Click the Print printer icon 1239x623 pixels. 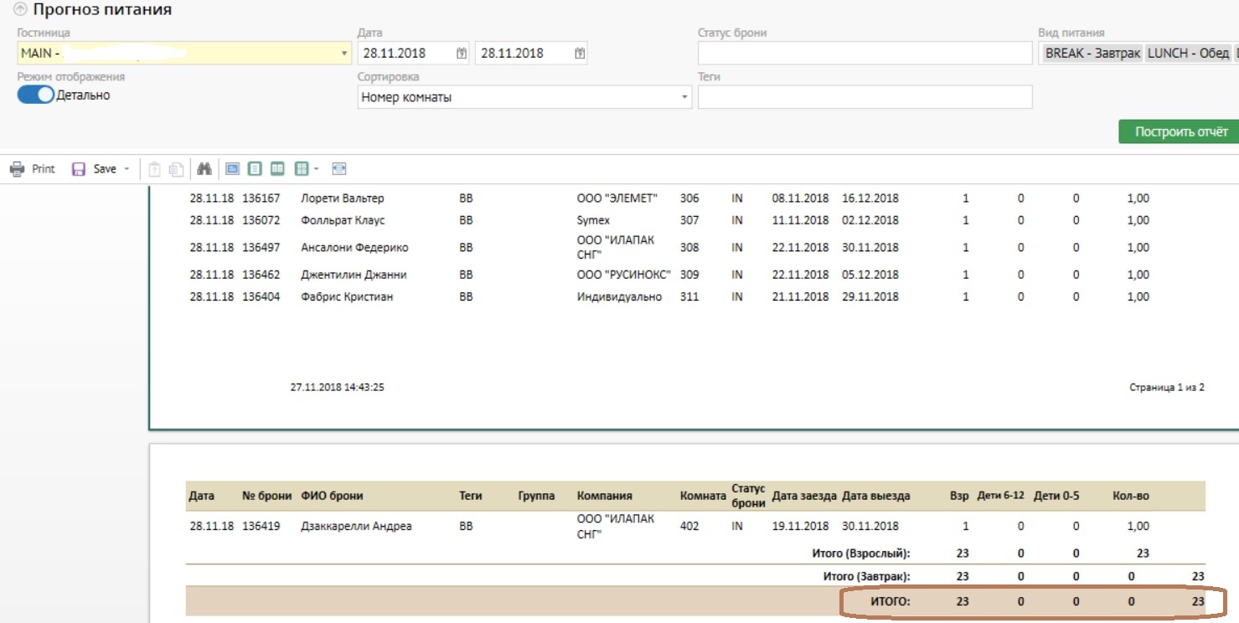[x=18, y=169]
